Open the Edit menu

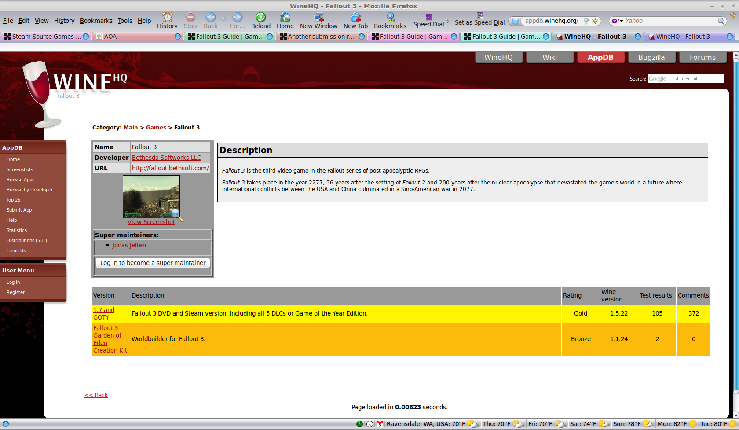pyautogui.click(x=24, y=21)
